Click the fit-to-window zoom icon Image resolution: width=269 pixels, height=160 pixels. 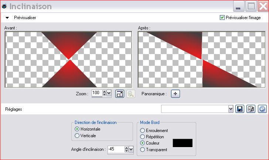tap(119, 94)
